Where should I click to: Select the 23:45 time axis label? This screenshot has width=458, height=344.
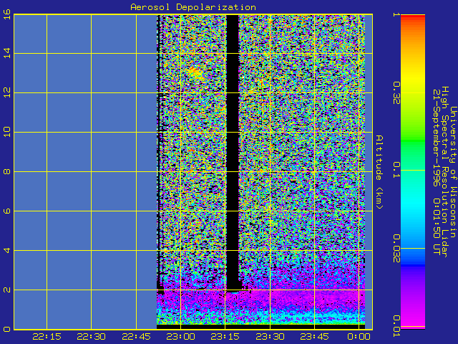315,337
